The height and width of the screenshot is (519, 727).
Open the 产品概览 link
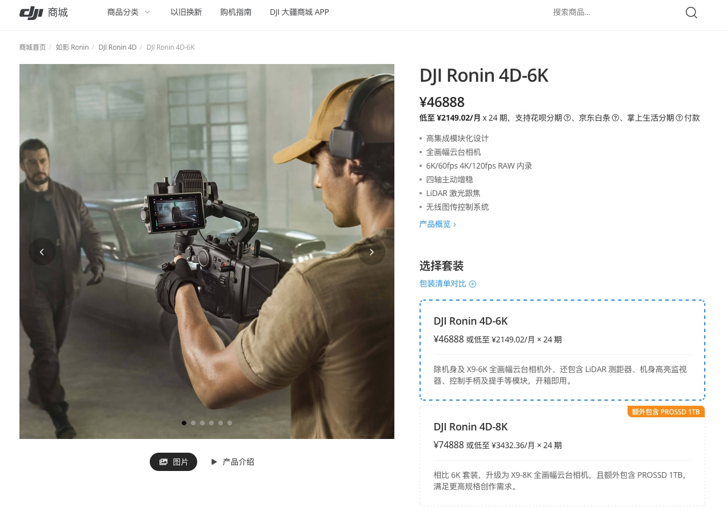click(438, 224)
